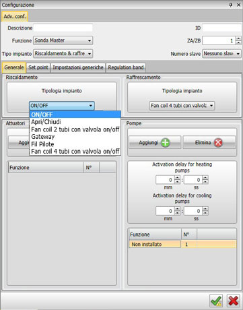Expand the Tipo impianto dropdown
243x310 pixels.
[x=63, y=54]
